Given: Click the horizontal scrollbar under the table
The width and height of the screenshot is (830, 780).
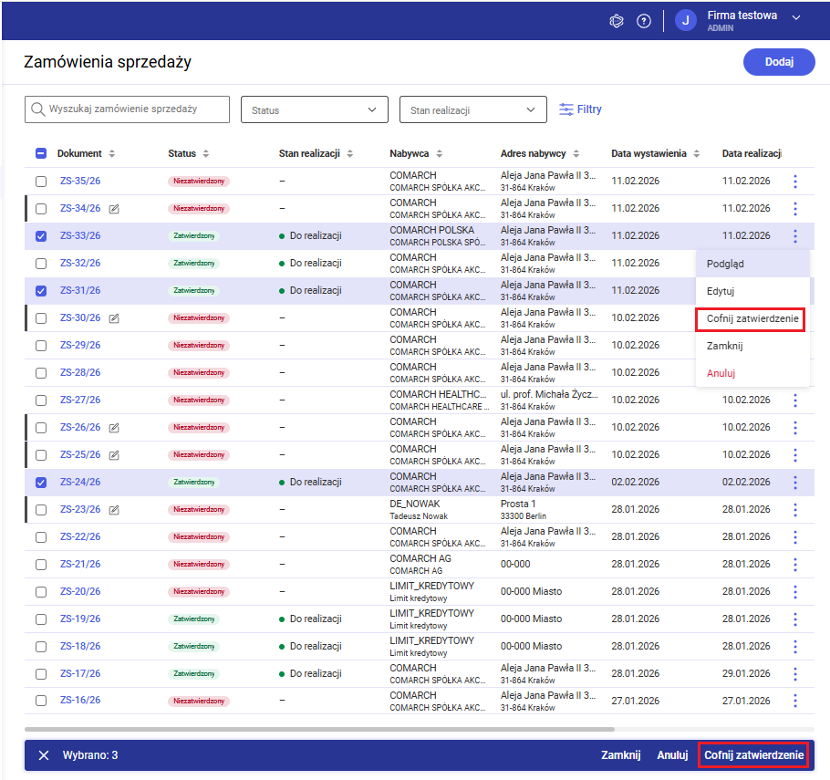Looking at the screenshot, I should point(319,729).
